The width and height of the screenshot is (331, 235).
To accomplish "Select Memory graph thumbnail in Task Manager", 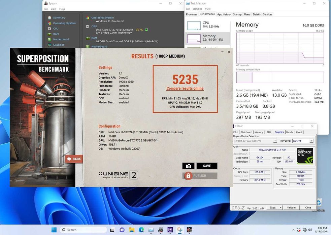I will tap(194, 39).
